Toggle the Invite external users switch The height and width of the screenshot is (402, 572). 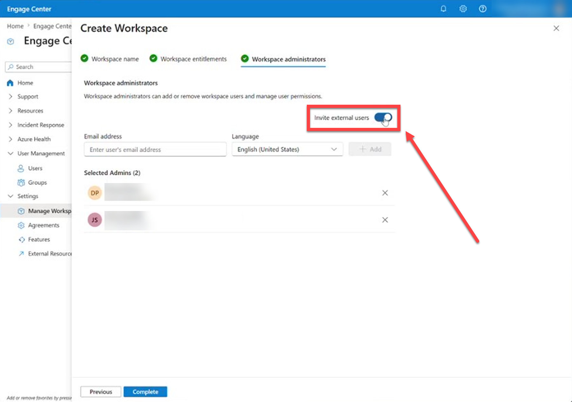[x=383, y=118]
